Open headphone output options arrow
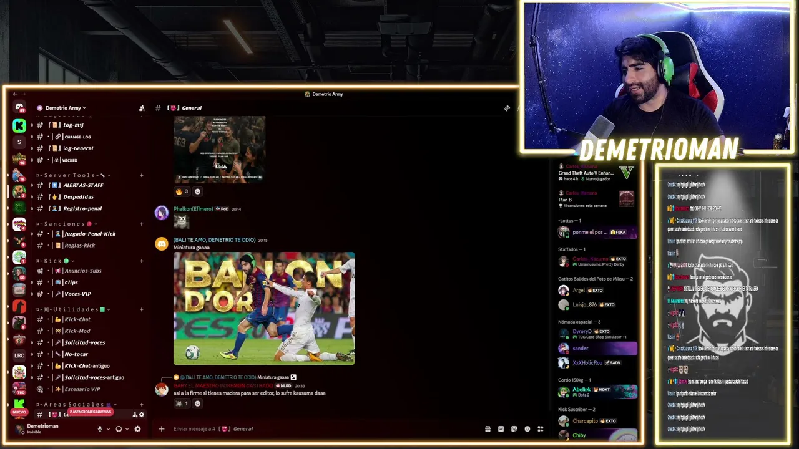 127,428
